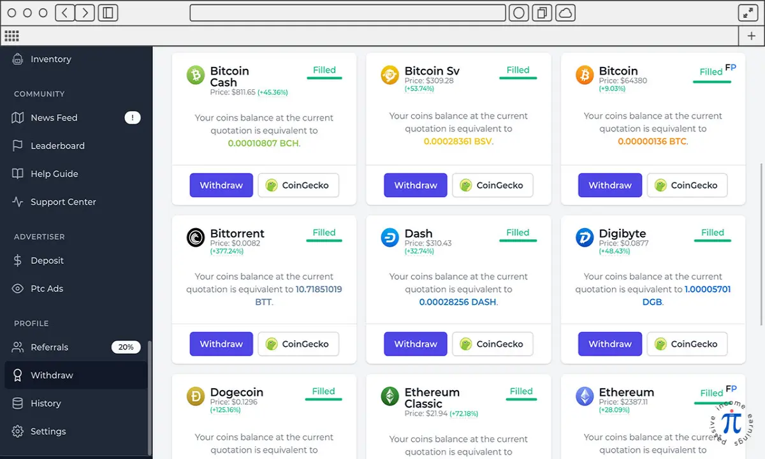Withdraw Bitcoin Sv balance

coord(416,185)
